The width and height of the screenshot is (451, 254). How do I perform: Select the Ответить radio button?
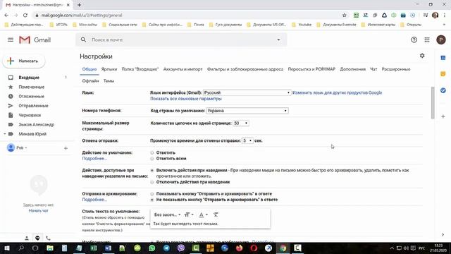(152, 152)
